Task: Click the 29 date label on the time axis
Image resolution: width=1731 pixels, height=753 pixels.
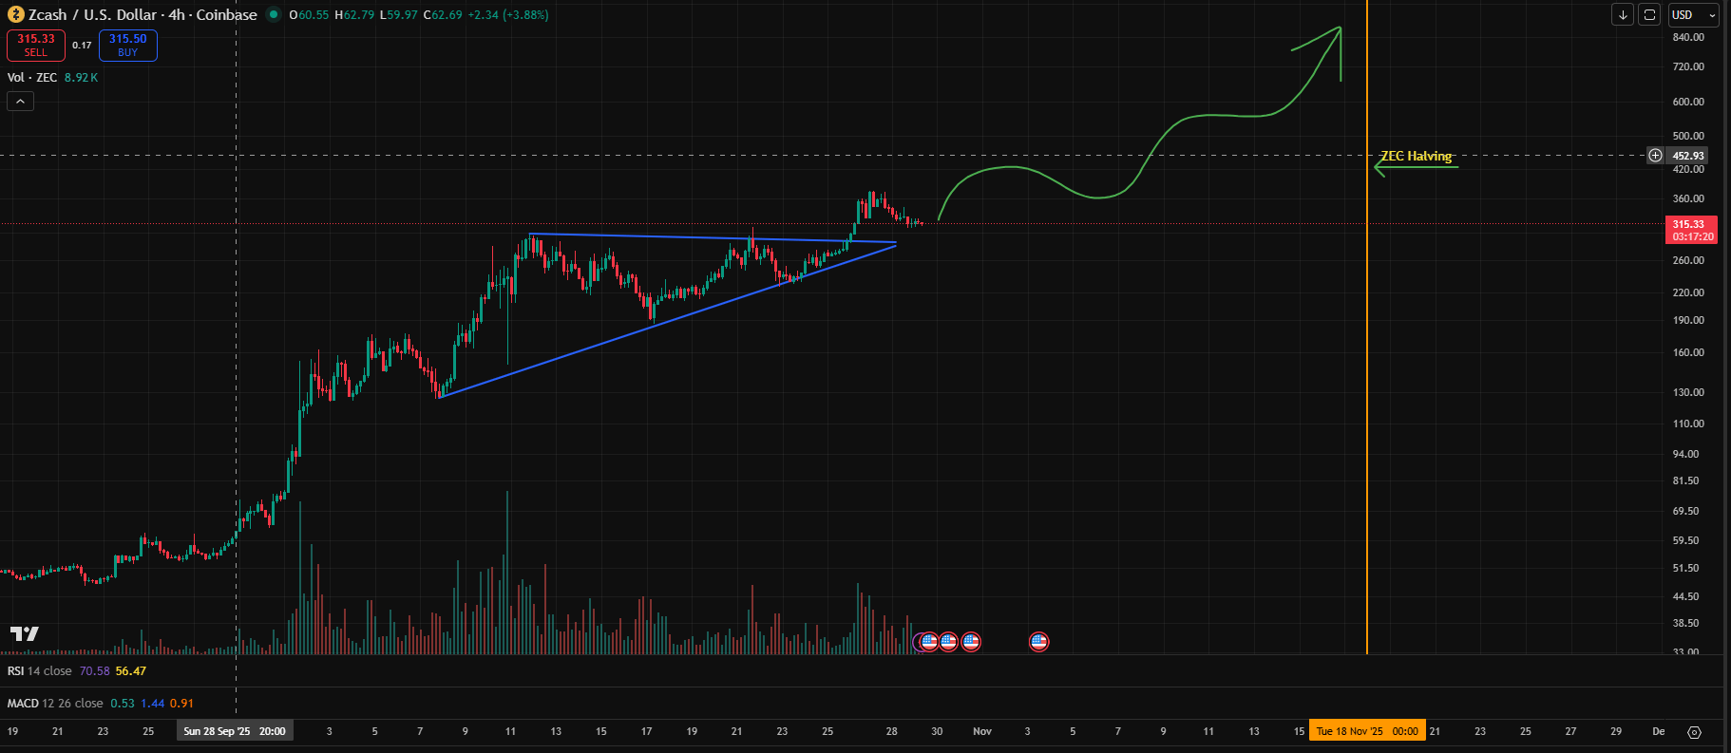Action: pos(1616,731)
